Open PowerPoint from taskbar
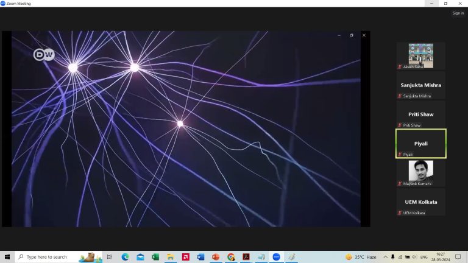This screenshot has width=468, height=263. pyautogui.click(x=216, y=257)
